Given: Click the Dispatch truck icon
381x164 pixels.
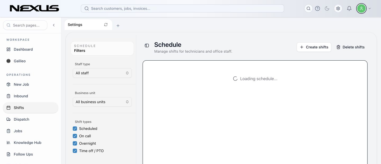Looking at the screenshot, I should pos(8,119).
